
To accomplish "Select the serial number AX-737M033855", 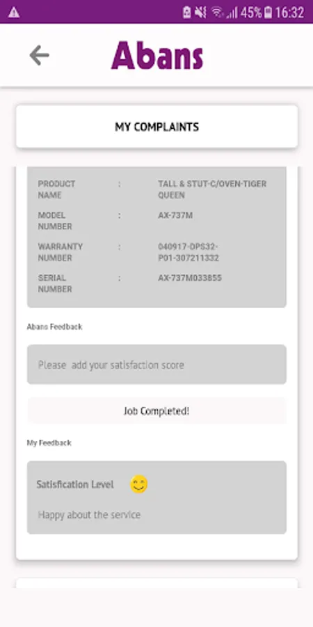I will pos(190,278).
